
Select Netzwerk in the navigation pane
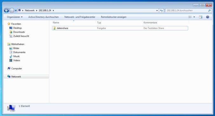(16, 77)
